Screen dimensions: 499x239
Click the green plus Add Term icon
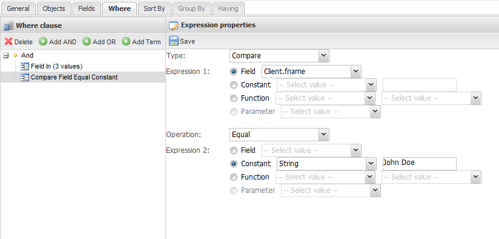tap(126, 41)
